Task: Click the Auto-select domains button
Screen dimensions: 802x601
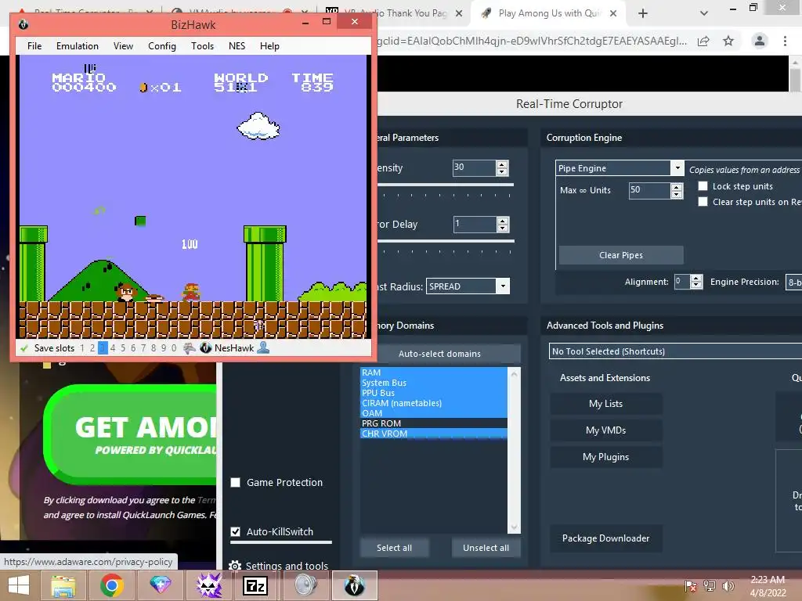Action: (x=440, y=354)
